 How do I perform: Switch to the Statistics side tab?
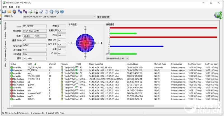(x=5, y=35)
